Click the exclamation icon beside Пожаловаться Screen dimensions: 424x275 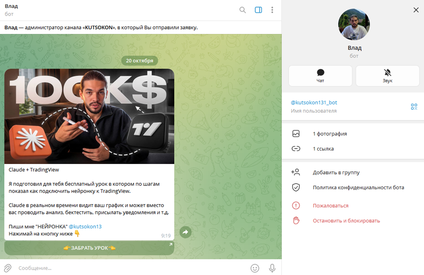tap(296, 205)
